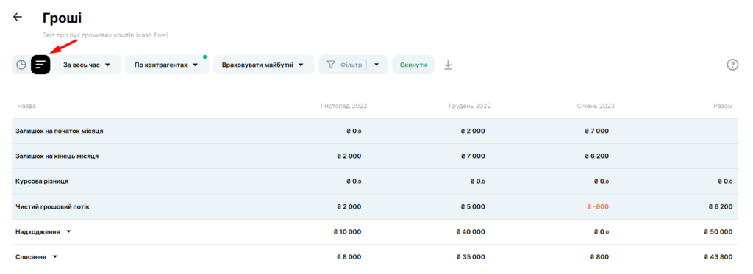Click the Листопад 2022 column header

click(343, 106)
